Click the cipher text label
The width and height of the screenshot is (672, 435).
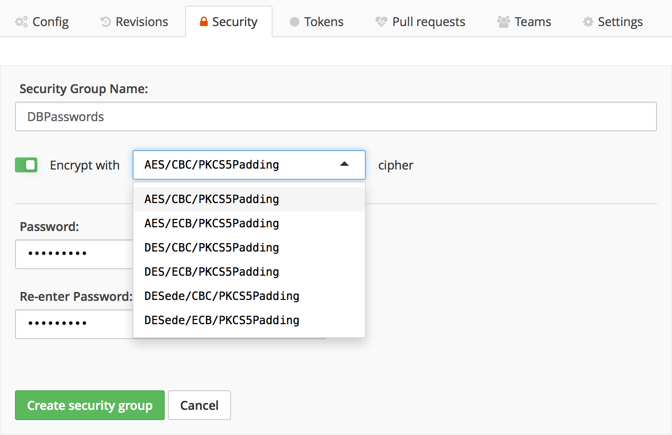396,165
